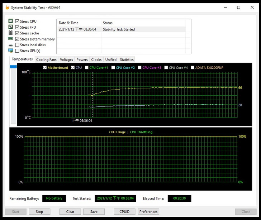
Task: Open the Preferences dialog
Action: pos(148,212)
